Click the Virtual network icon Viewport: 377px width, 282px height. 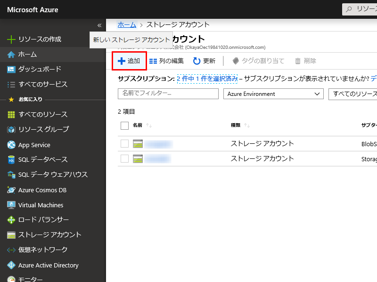click(11, 250)
